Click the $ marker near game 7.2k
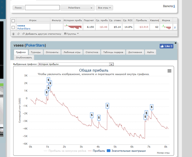This screenshot has height=157, width=192. [x=152, y=107]
